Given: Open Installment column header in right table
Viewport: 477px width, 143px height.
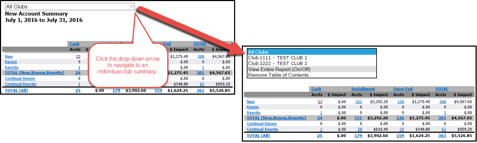Looking at the screenshot, I should click(x=363, y=89).
